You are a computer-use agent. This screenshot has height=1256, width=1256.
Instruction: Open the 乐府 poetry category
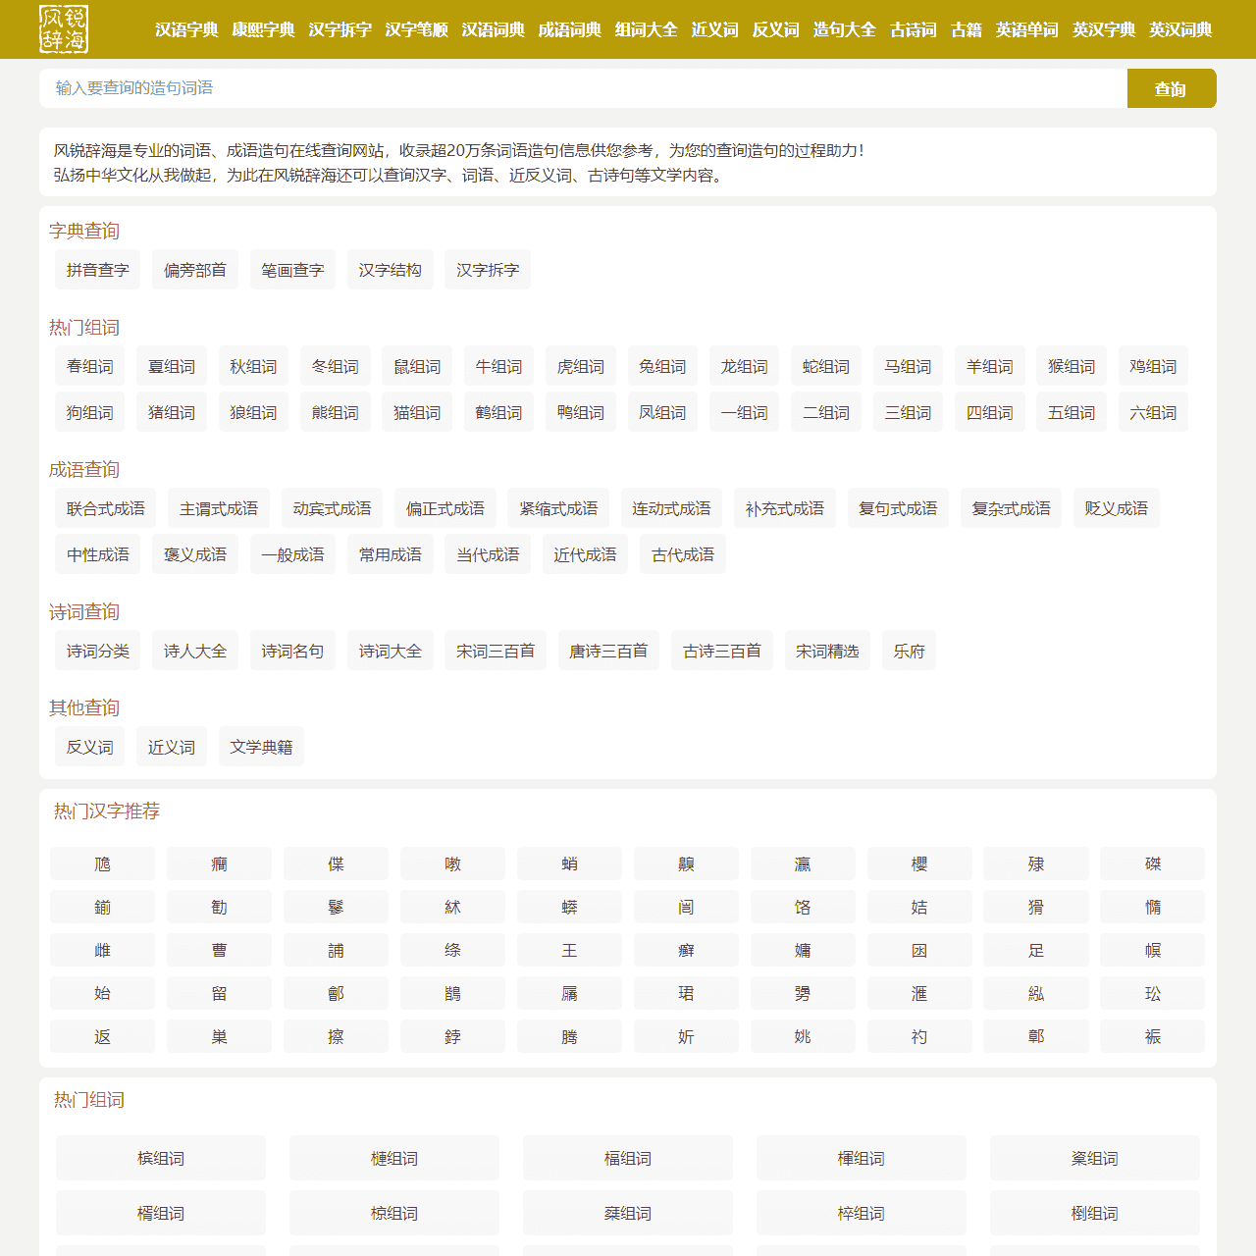909,651
